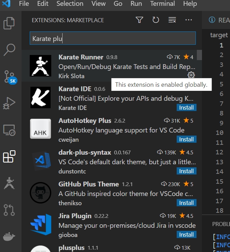Open the Selection menu

[70, 4]
